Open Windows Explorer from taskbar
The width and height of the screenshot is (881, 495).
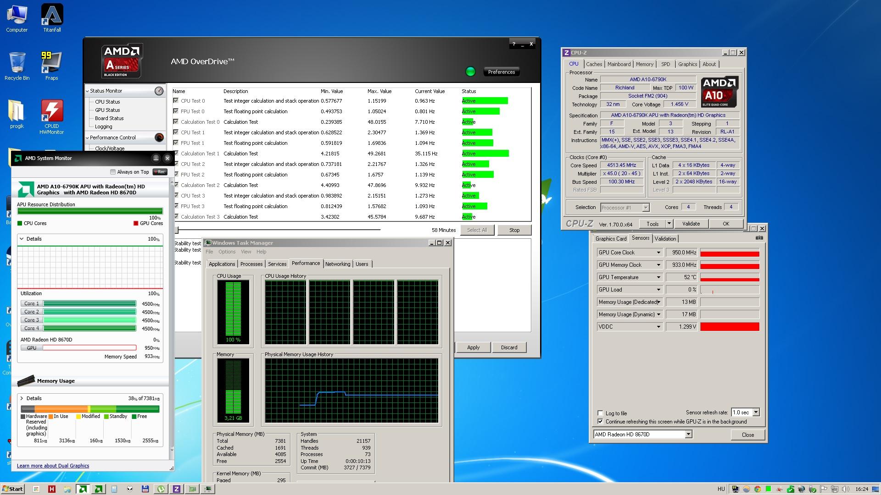pos(67,489)
